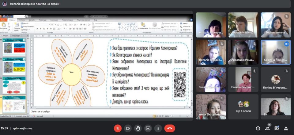
Task: Switch to the Анимация ribbon tab
Action: click(x=54, y=20)
